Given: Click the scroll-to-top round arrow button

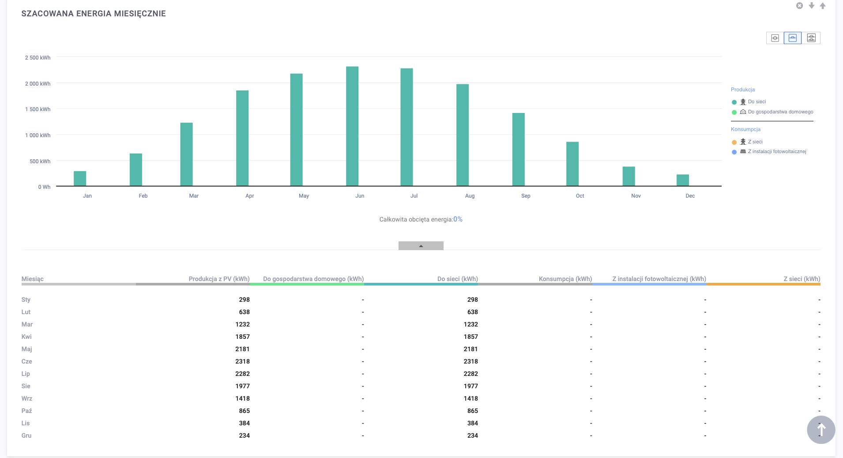Looking at the screenshot, I should [821, 429].
